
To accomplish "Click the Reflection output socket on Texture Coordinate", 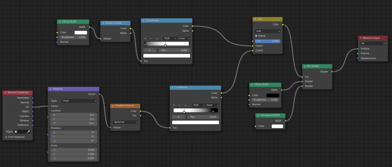I will (x=33, y=125).
